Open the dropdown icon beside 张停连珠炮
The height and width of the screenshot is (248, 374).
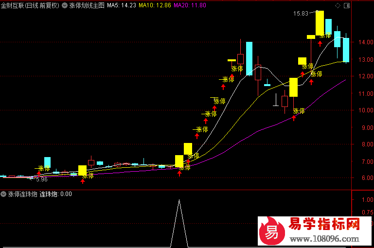tap(3, 194)
